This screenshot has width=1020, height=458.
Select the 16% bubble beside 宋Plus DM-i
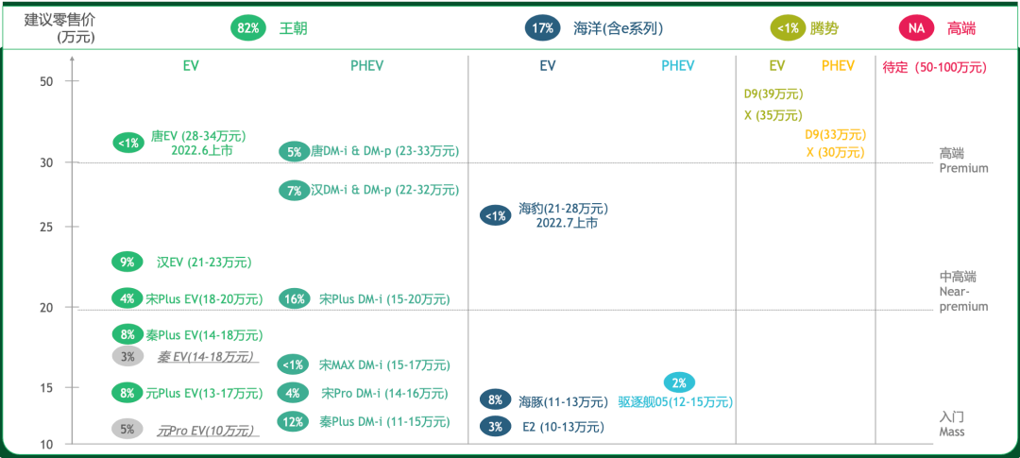coord(295,299)
